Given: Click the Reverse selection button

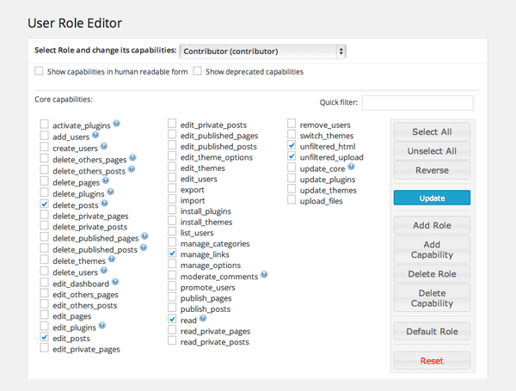Looking at the screenshot, I should 432,170.
